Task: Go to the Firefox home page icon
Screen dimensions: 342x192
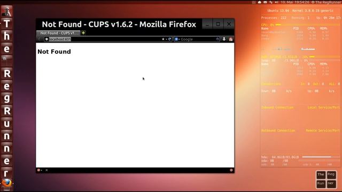Action: (231, 39)
